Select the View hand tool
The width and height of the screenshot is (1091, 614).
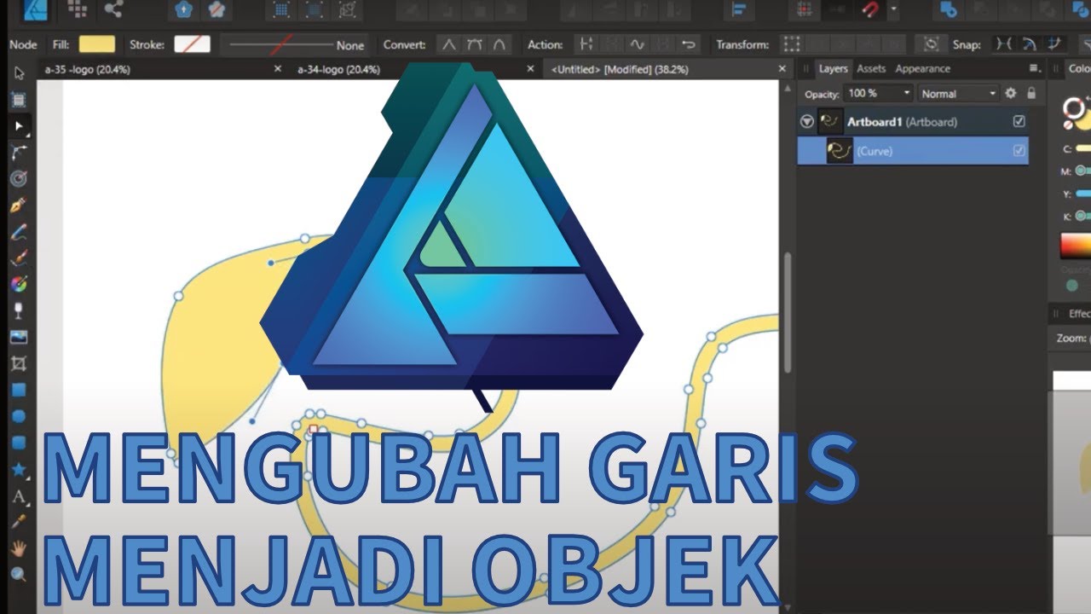[18, 547]
